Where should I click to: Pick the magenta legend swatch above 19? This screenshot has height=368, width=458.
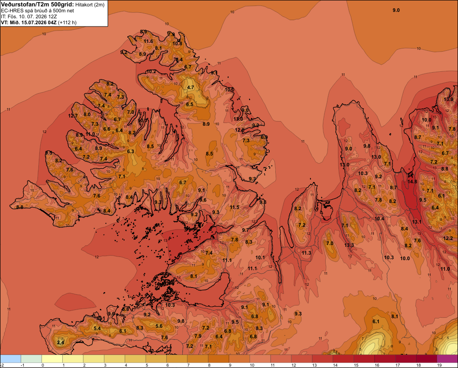(447, 358)
